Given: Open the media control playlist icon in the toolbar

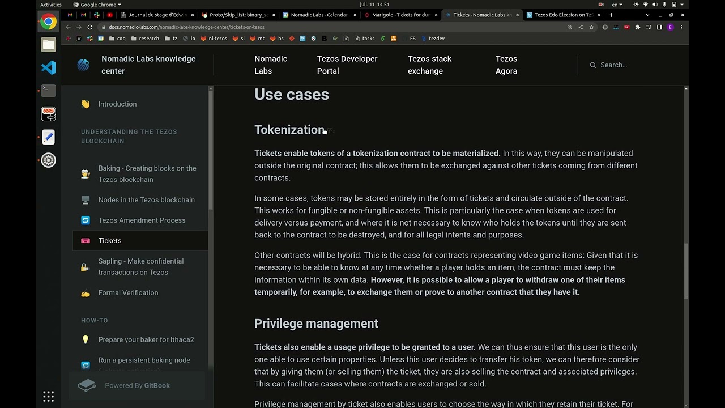Looking at the screenshot, I should click(649, 27).
